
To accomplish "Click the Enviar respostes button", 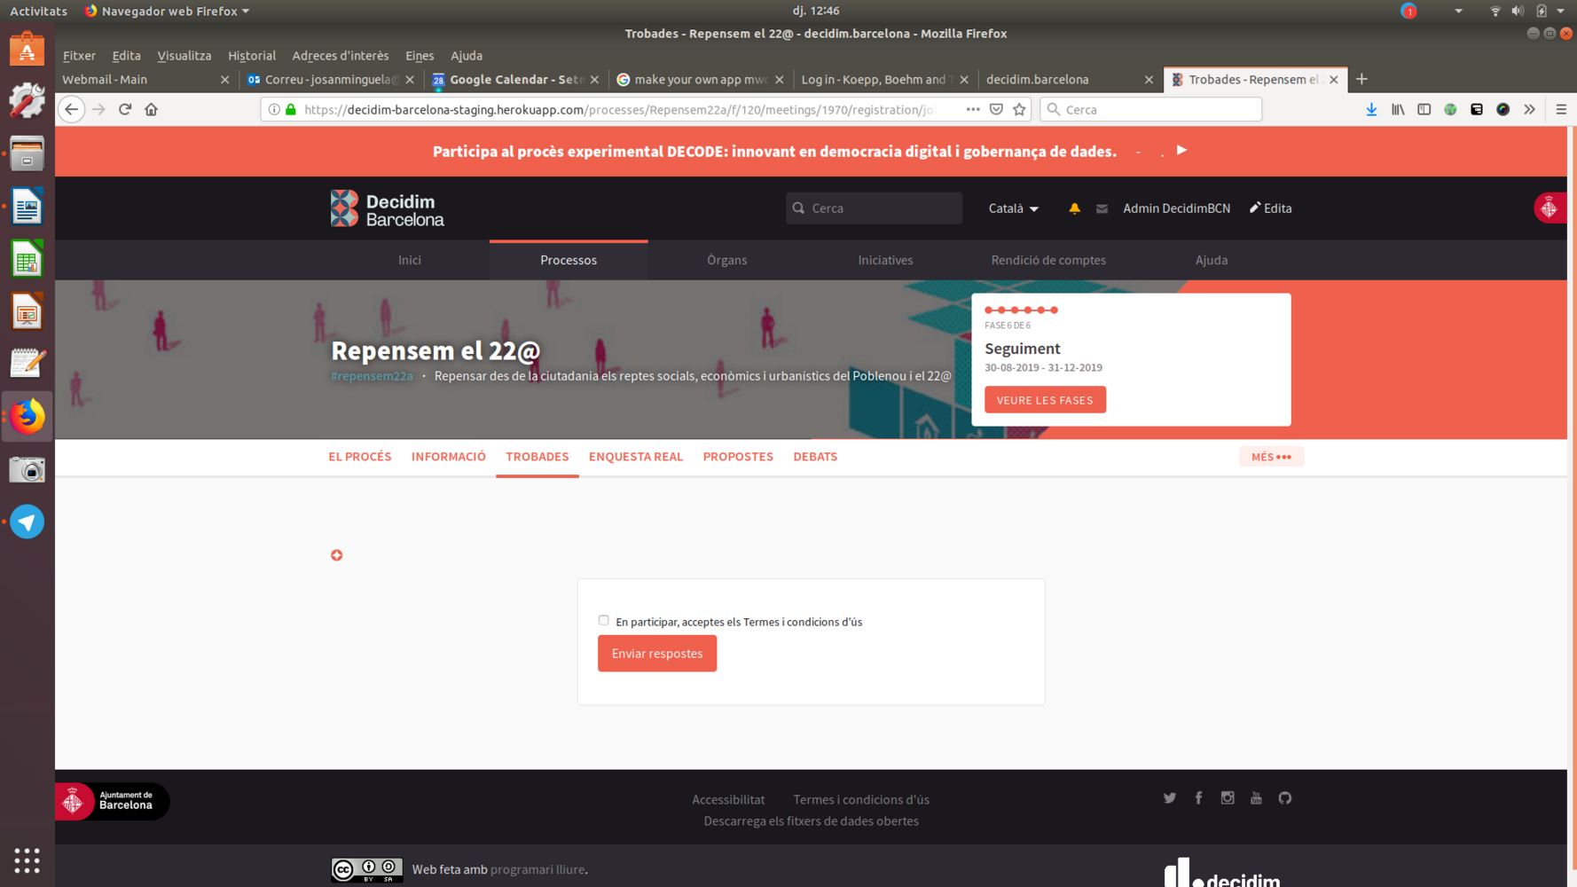I will coord(656,654).
